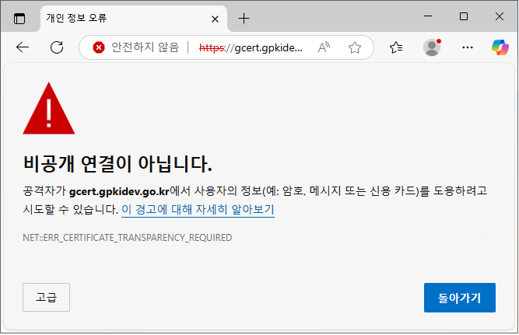Click the 안전하지 않음 security indicator
This screenshot has height=335, width=519.
tap(135, 47)
